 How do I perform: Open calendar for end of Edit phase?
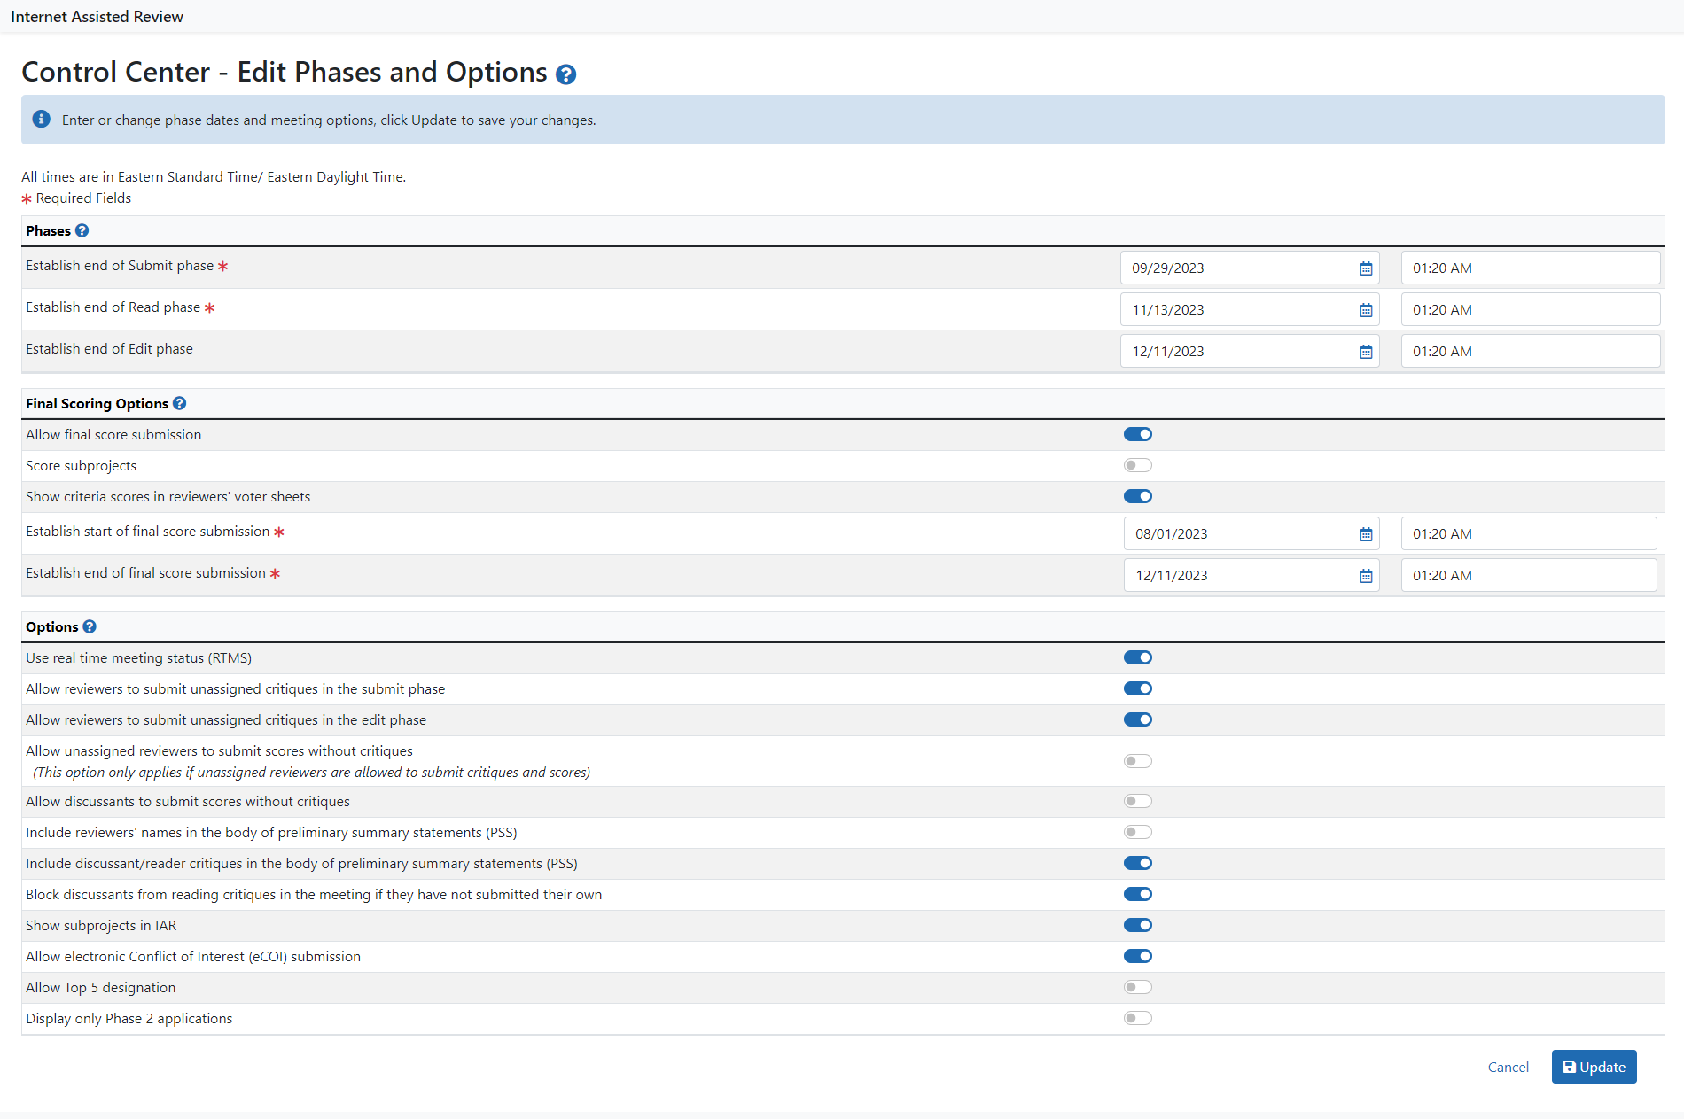click(x=1366, y=352)
